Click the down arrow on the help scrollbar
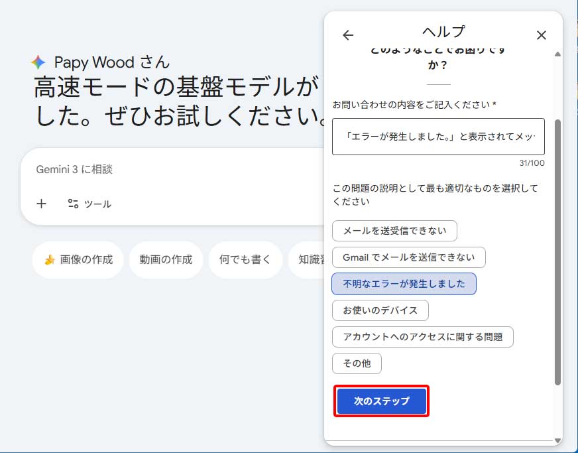 tap(556, 438)
